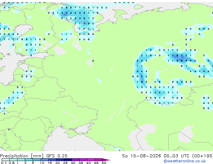213x164 pixels.
Task: Click the 1–2 mm legend color swatch
Action: coord(21,160)
